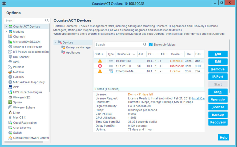Click the VMware NSX icon
Screen dimensions: 237x147
[10, 97]
